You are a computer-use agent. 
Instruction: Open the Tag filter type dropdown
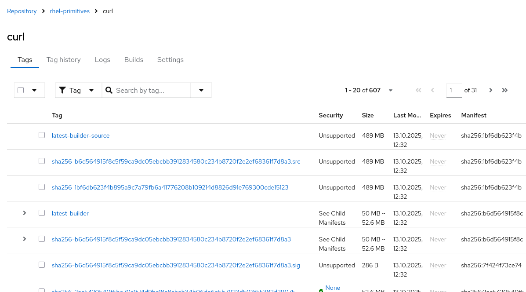[78, 90]
